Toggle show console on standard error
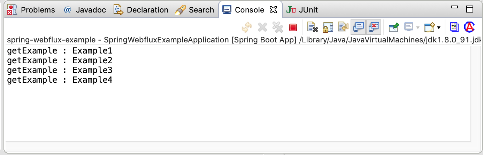The width and height of the screenshot is (483, 155). [374, 27]
